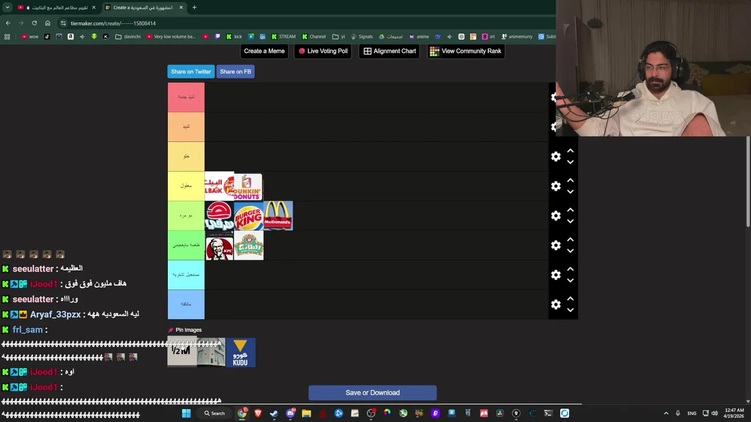Toggle Pin Images option
Image resolution: width=751 pixels, height=422 pixels.
[185, 330]
